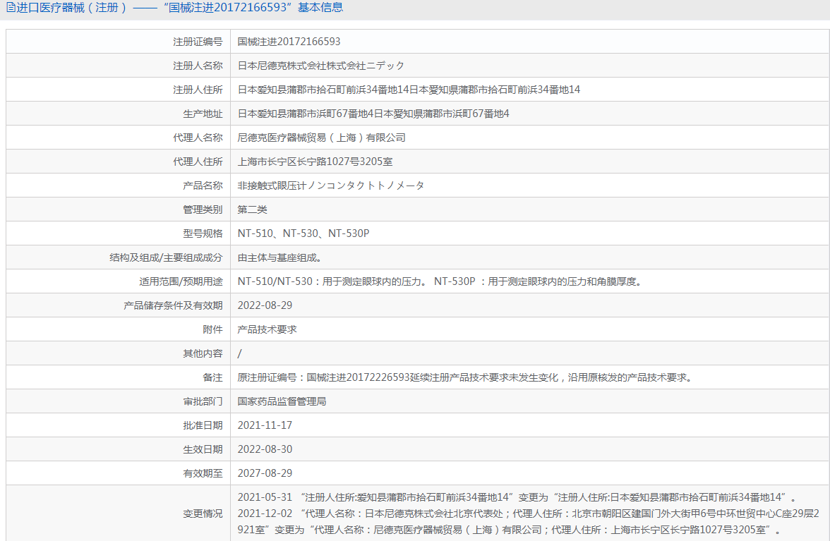Click header title 进口医疗器械（注册）基本信息
The height and width of the screenshot is (541, 830).
pyautogui.click(x=180, y=8)
